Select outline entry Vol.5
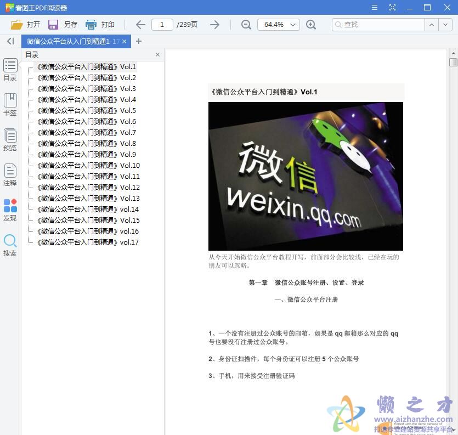458x435 pixels. click(x=87, y=111)
